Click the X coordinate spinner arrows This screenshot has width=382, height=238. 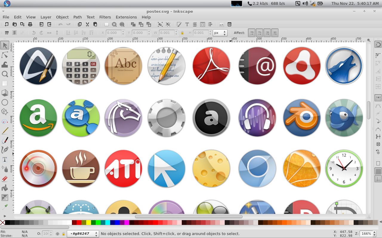(123, 33)
